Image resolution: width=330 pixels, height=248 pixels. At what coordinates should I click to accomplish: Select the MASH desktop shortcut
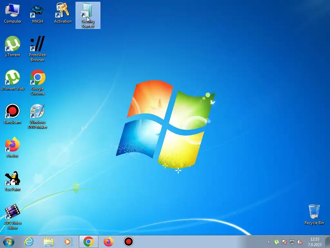point(37,13)
